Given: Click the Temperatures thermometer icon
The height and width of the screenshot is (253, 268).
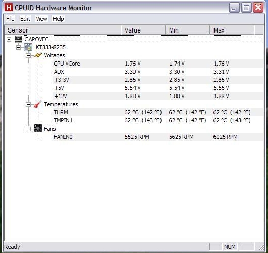Looking at the screenshot, I should tap(38, 104).
